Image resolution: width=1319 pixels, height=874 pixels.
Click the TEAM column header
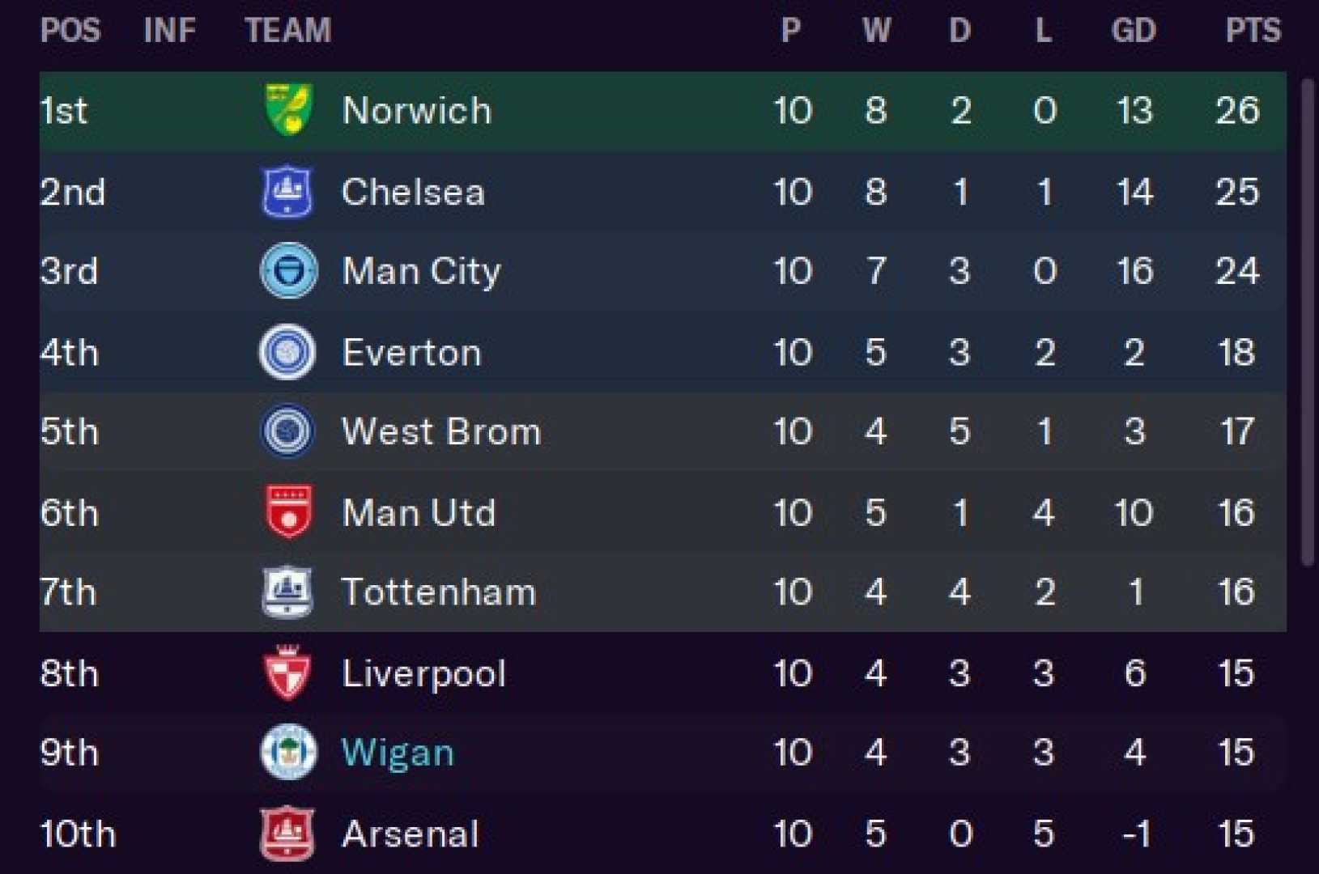pyautogui.click(x=288, y=31)
